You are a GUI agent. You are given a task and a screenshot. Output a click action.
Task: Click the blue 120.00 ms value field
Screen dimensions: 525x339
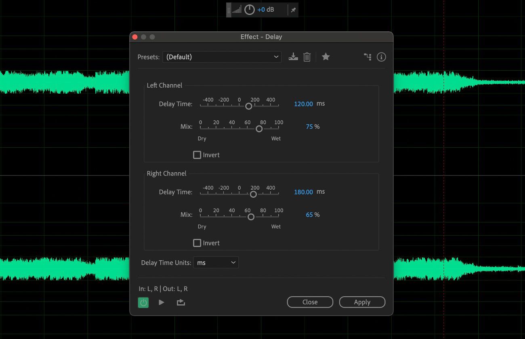[x=303, y=104]
